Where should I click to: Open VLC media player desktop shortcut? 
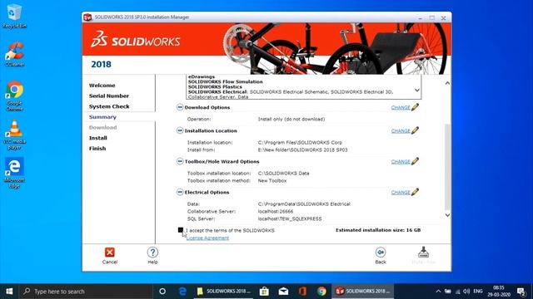[14, 135]
